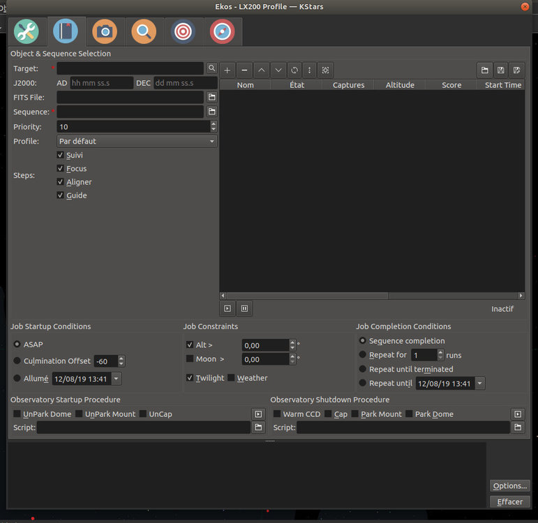Screen dimensions: 538x523
Task: Select the ASAP startup condition
Action: tap(17, 344)
